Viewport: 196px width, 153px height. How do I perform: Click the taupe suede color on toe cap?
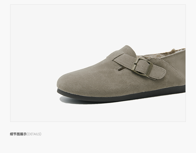[x=70, y=80]
